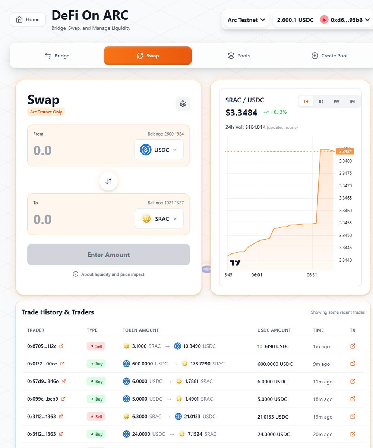The image size is (373, 448).
Task: Click Sell badge in 0x8705...112c row
Action: (x=96, y=346)
